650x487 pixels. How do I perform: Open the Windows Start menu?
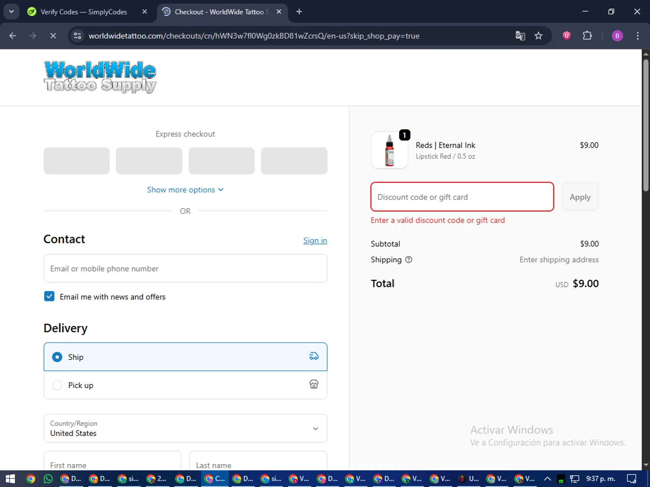click(10, 479)
